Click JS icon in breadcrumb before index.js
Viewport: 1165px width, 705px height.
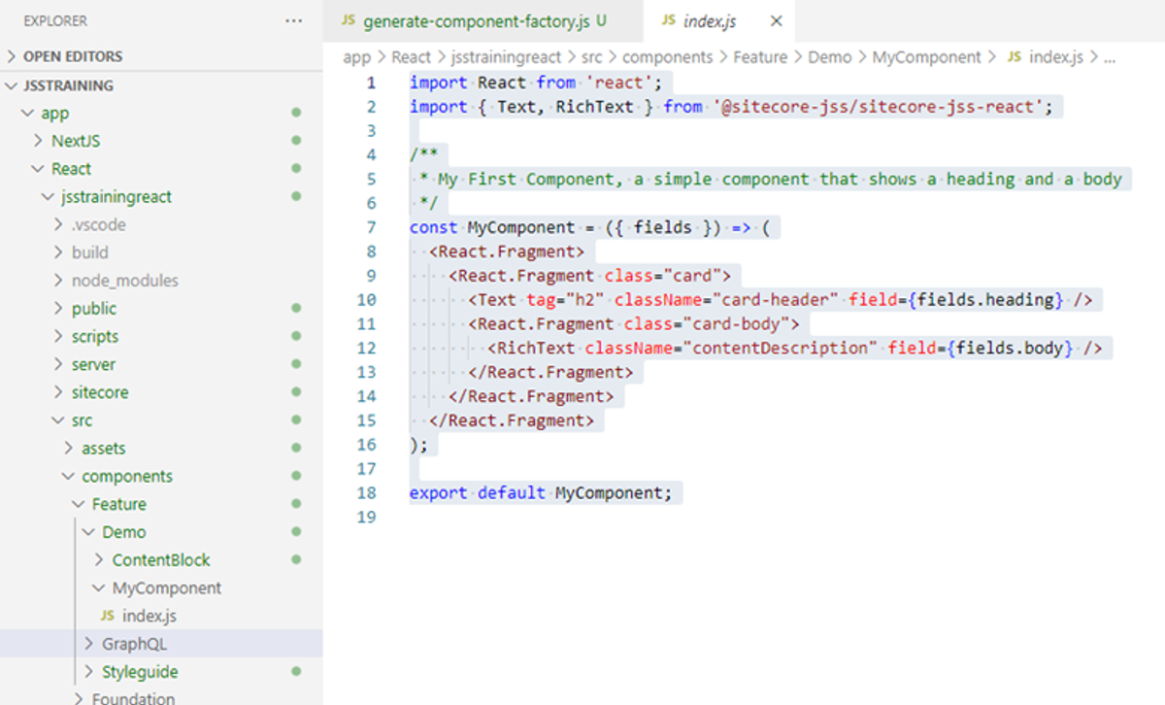point(1014,57)
